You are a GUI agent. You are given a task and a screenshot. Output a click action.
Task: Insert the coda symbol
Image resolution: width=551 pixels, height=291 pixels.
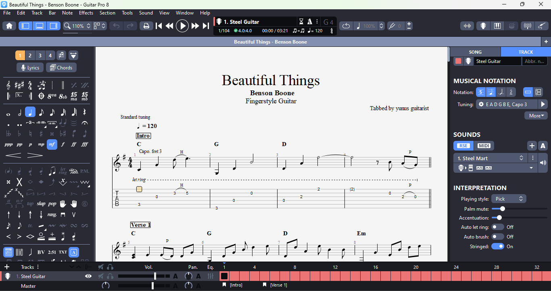pyautogui.click(x=41, y=96)
